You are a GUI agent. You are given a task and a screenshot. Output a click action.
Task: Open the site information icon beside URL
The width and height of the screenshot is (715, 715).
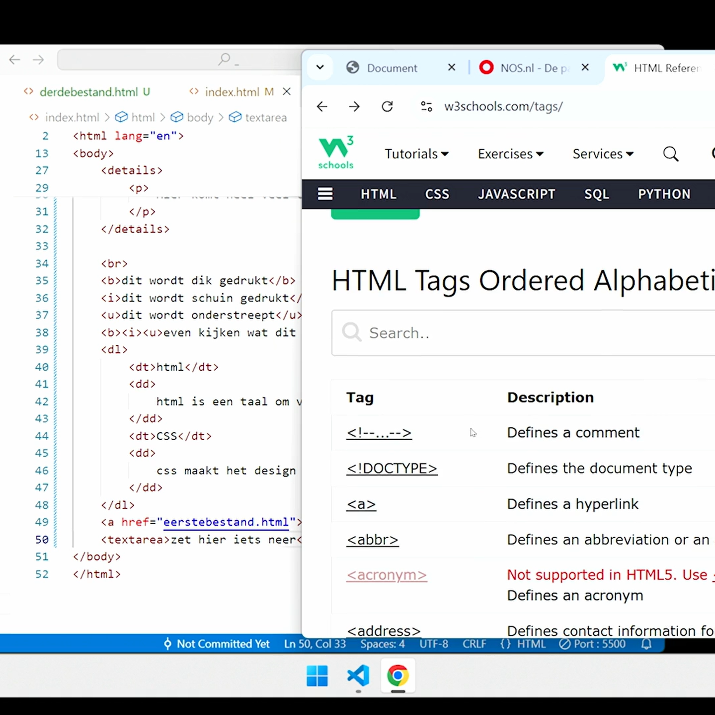[x=426, y=106]
